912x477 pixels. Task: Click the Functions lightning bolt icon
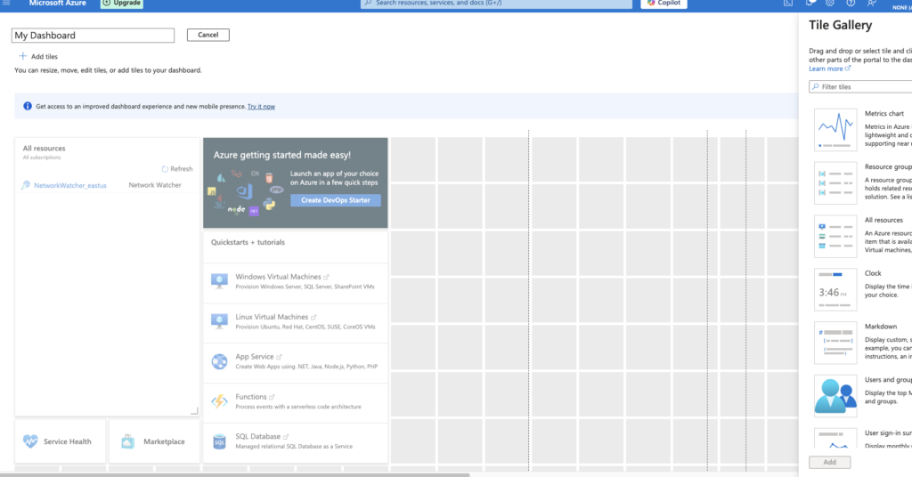click(x=219, y=401)
